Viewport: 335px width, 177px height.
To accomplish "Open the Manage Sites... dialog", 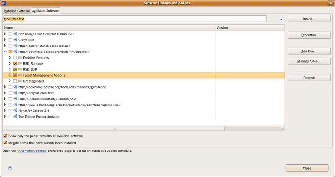I will click(309, 61).
